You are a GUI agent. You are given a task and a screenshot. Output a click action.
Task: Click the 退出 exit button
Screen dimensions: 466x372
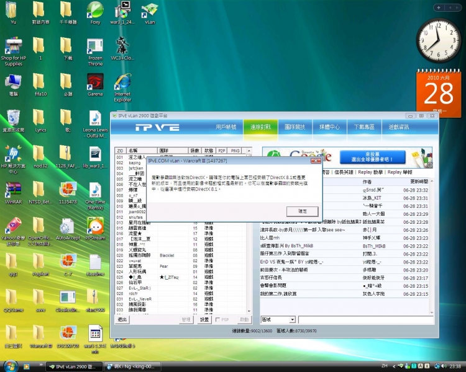pyautogui.click(x=122, y=320)
